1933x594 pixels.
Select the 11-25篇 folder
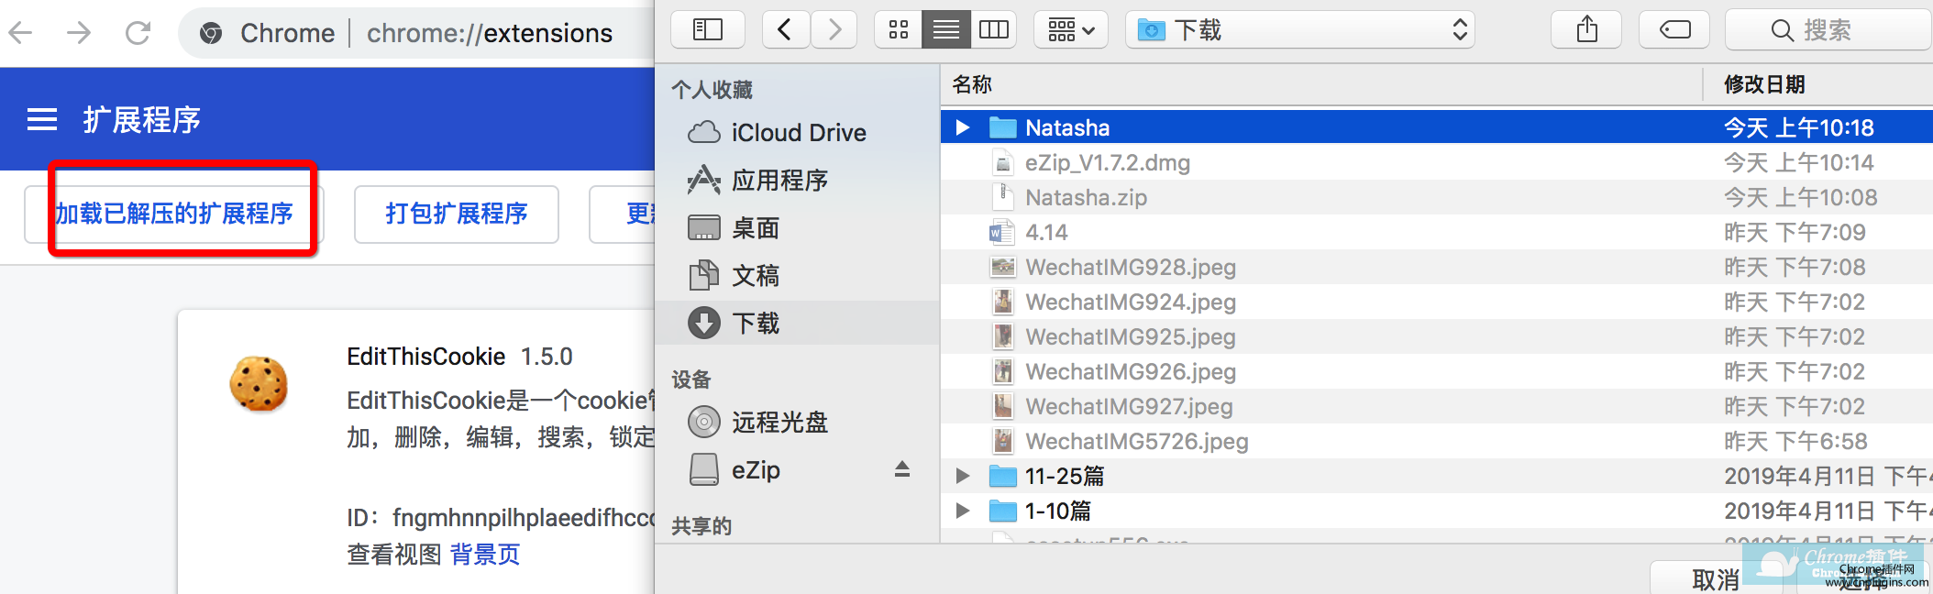click(x=1437, y=476)
